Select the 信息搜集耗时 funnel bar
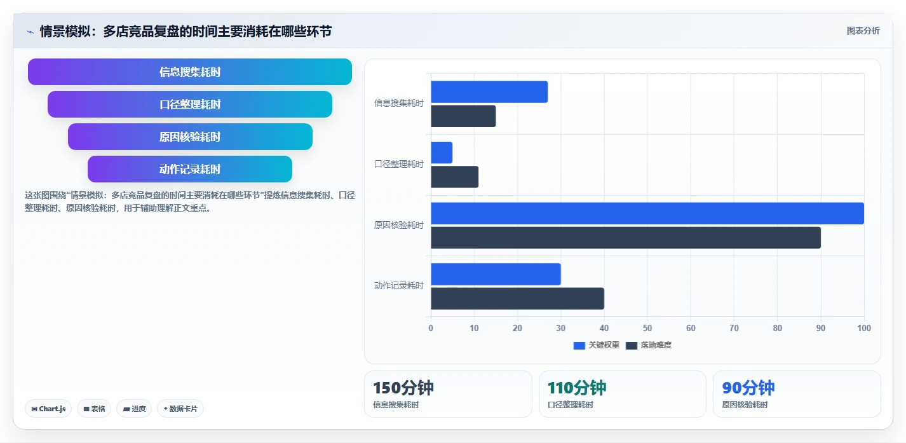The image size is (906, 443). click(190, 72)
